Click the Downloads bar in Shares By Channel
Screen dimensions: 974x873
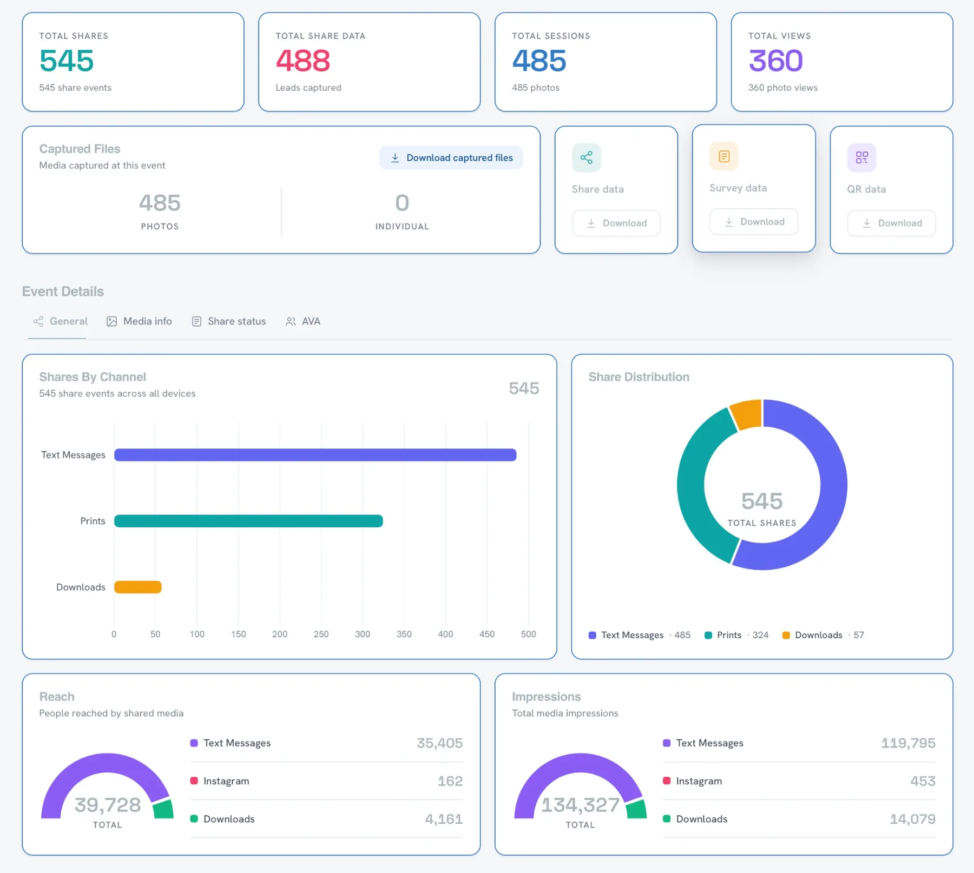coord(138,587)
